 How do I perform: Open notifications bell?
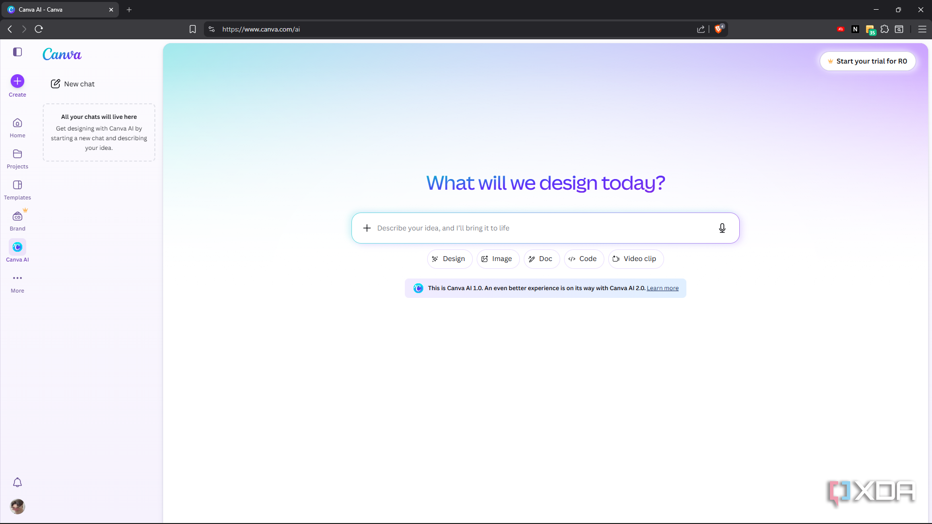pos(17,482)
